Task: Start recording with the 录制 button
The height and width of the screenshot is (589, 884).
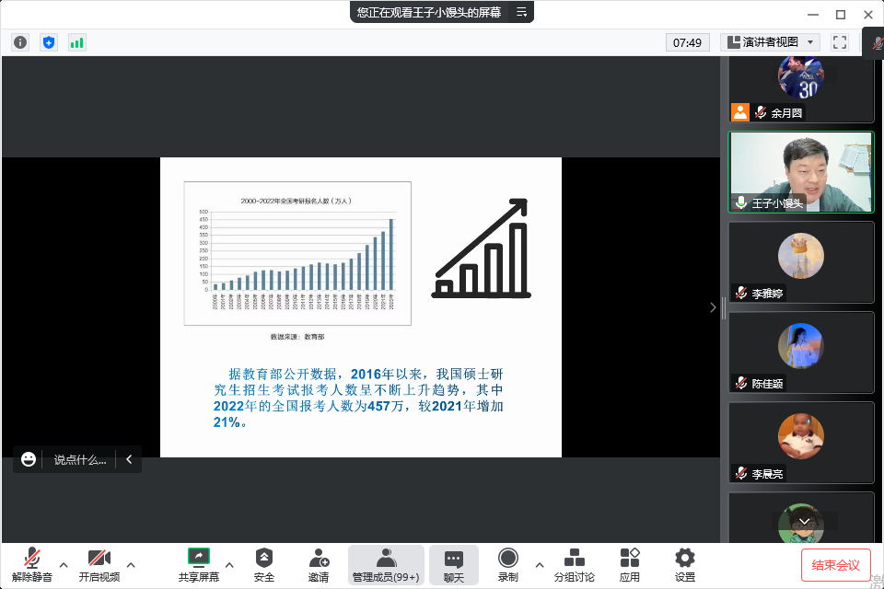Action: click(507, 564)
